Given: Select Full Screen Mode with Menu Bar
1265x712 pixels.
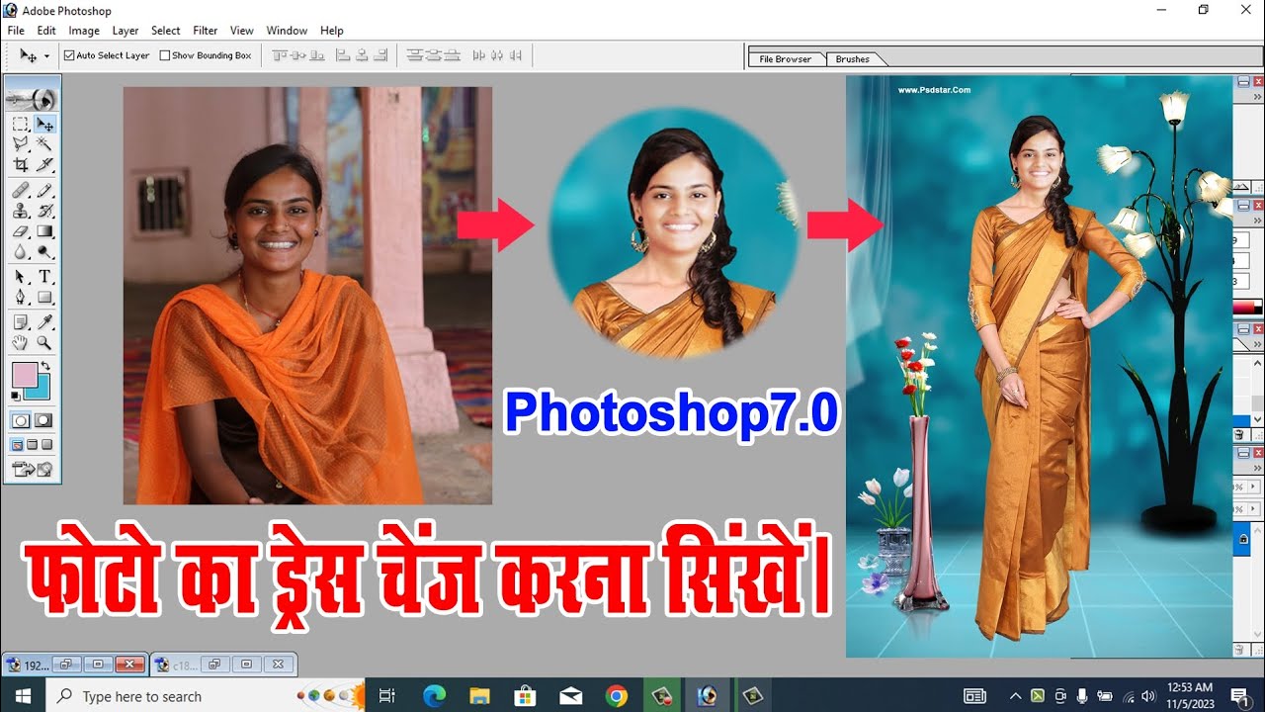Looking at the screenshot, I should (x=33, y=445).
